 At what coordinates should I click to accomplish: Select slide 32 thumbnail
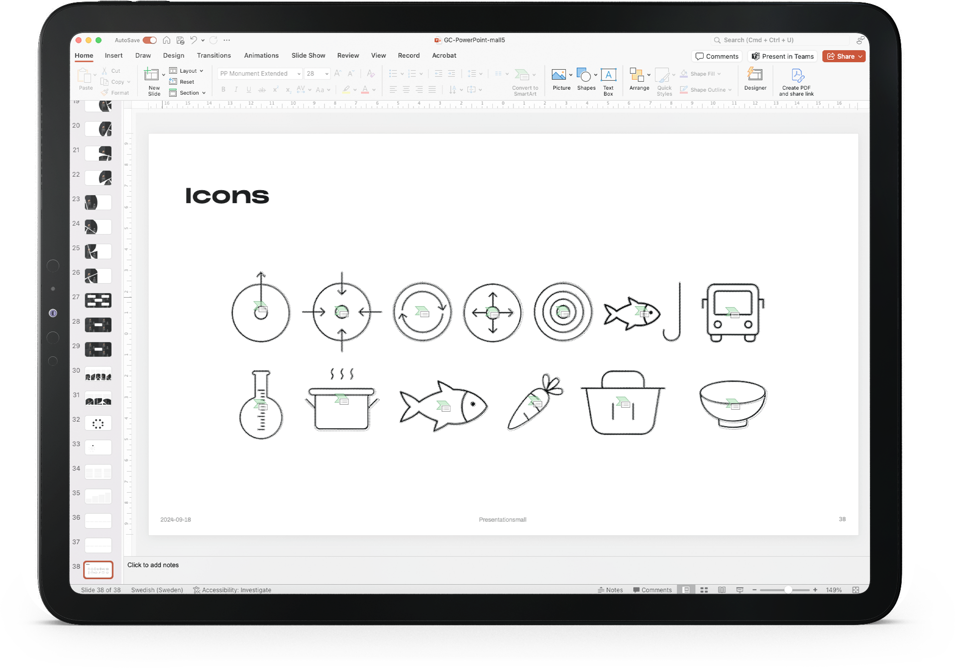(x=98, y=423)
